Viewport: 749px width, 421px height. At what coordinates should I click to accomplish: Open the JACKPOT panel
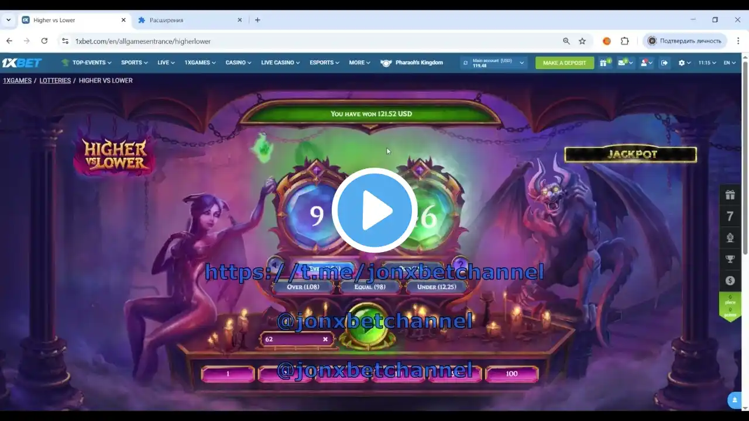(x=631, y=154)
